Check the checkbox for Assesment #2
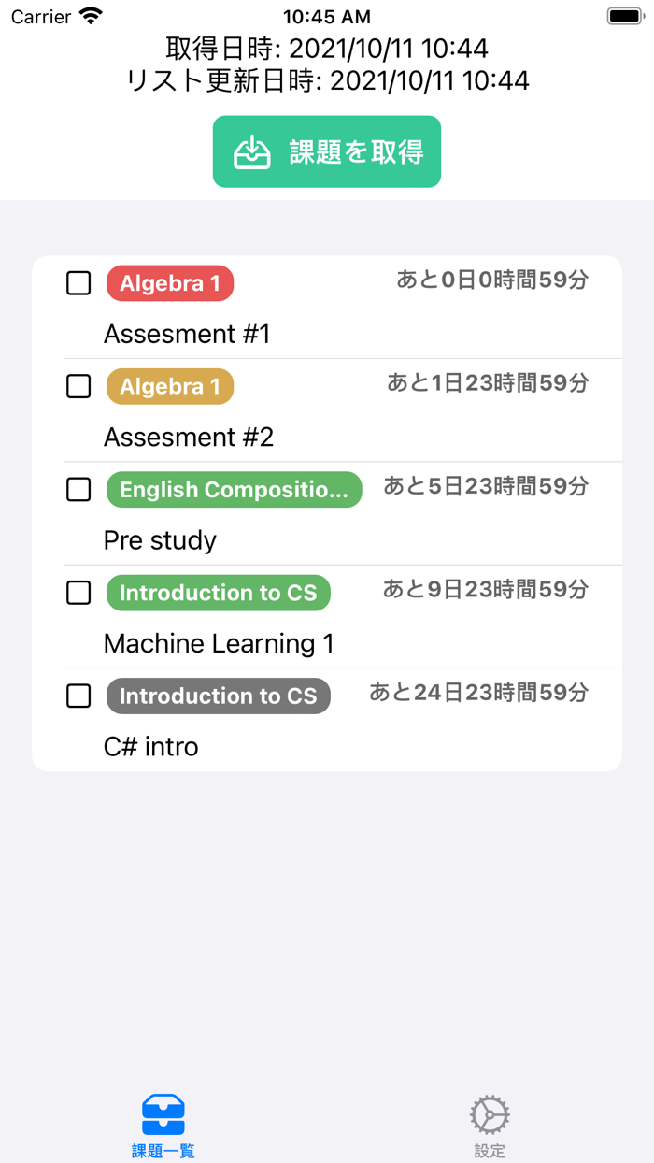Viewport: 654px width, 1163px height. click(78, 385)
